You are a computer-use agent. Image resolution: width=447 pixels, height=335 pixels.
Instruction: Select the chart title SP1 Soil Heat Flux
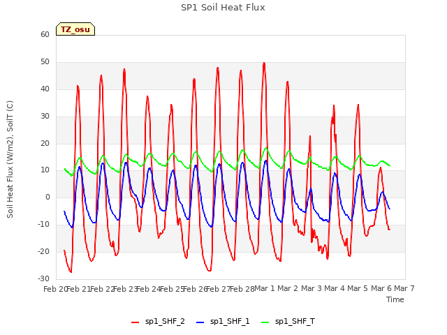[x=223, y=8]
